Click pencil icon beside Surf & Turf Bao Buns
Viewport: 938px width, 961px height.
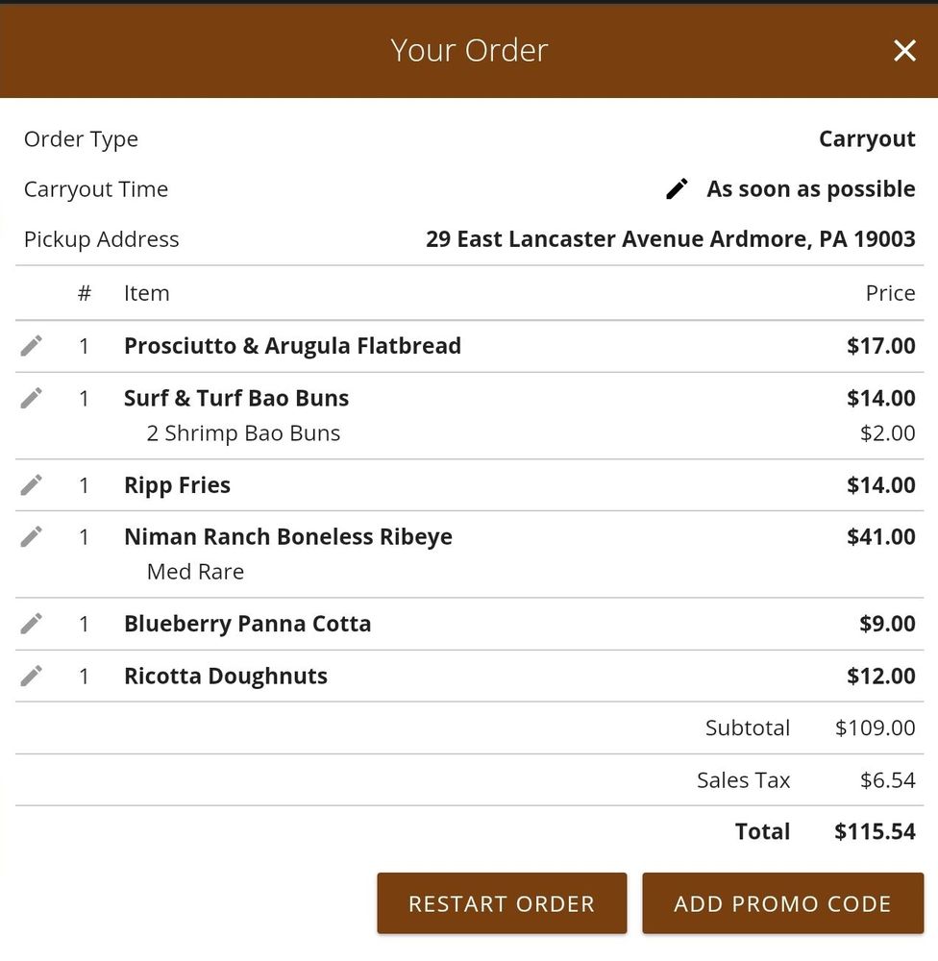pos(32,398)
